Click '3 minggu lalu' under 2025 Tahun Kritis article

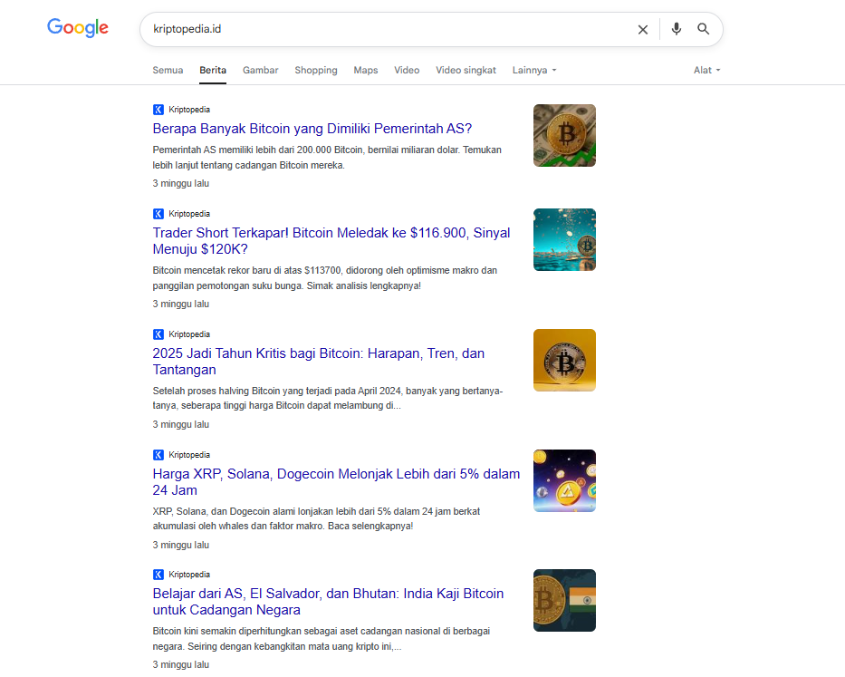click(x=180, y=424)
